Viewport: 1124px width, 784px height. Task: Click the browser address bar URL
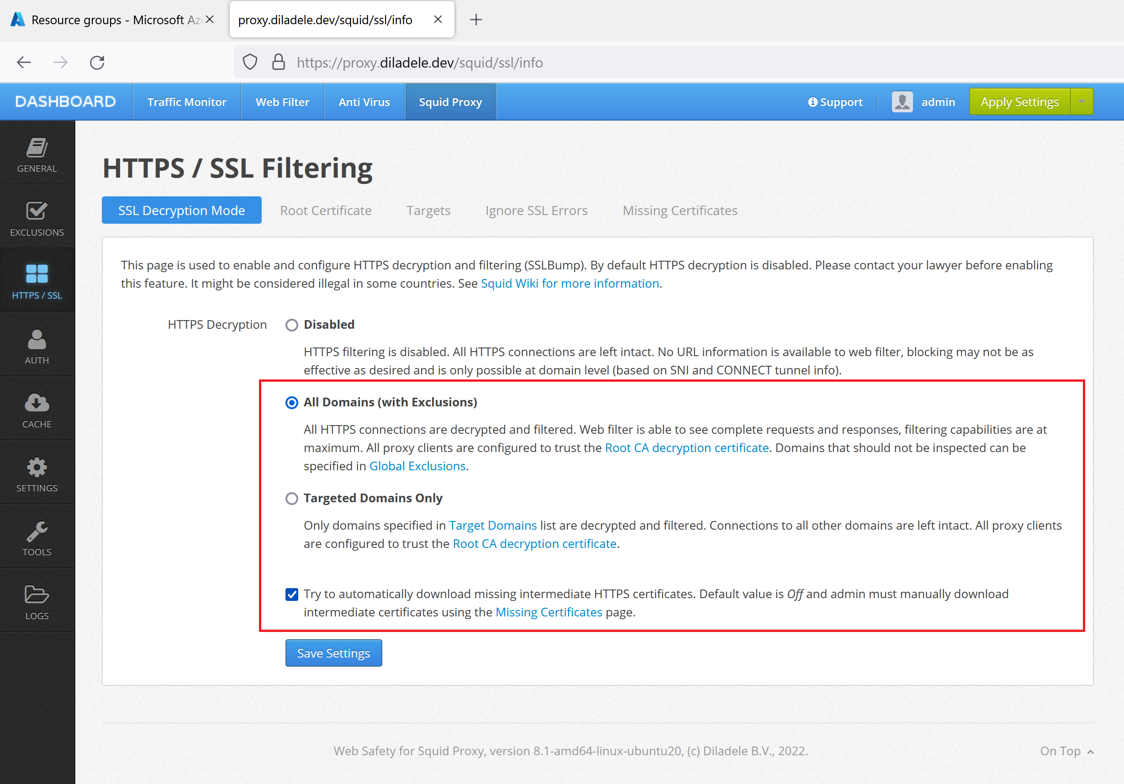(x=420, y=63)
